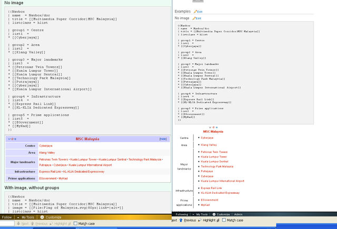The height and width of the screenshot is (229, 337).
Task: Click the pencil Edit icon beside right window's No image
Action: pos(196,18)
